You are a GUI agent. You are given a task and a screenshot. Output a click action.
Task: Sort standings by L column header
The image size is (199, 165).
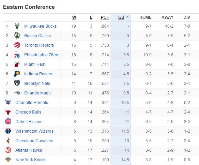(91, 17)
